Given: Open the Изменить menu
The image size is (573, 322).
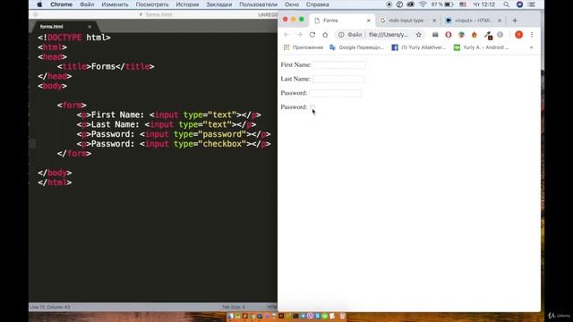Looking at the screenshot, I should tap(115, 4).
